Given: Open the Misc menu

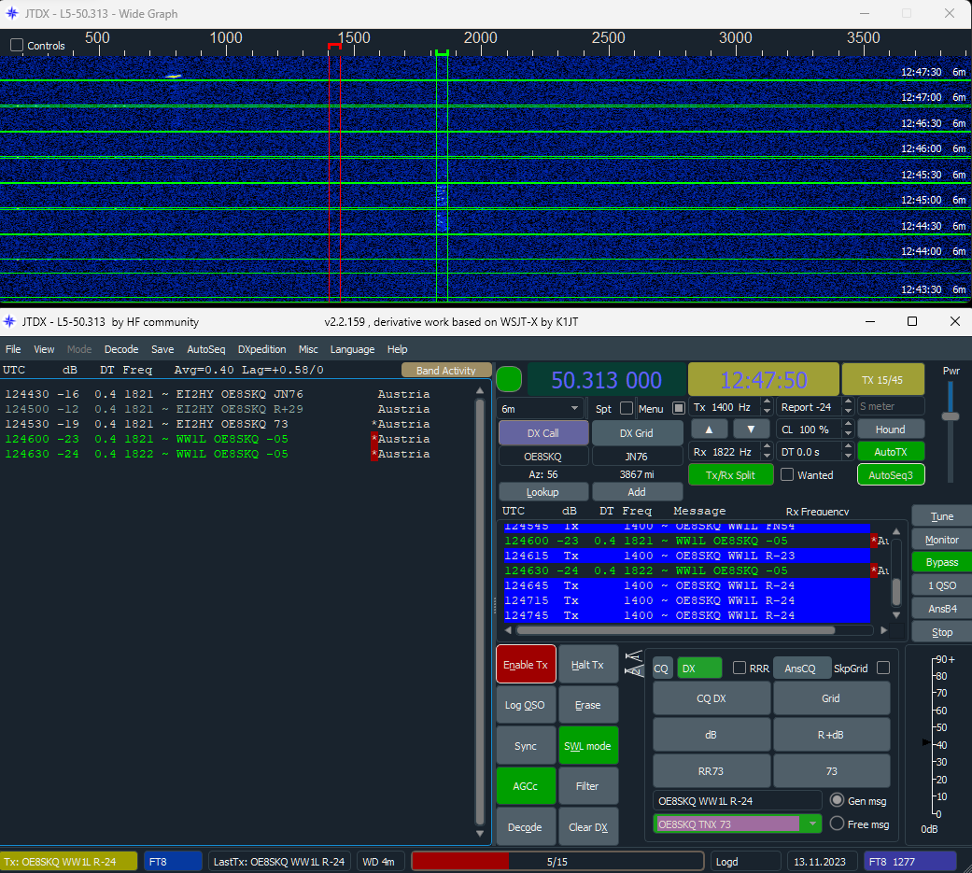Looking at the screenshot, I should click(308, 349).
